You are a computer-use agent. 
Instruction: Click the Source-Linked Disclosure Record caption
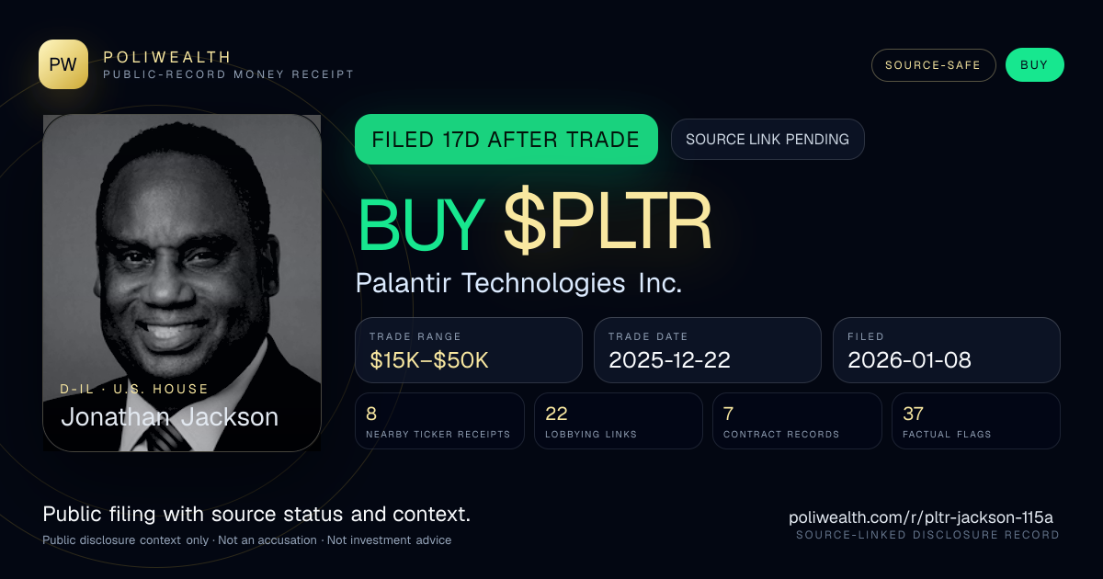click(927, 535)
